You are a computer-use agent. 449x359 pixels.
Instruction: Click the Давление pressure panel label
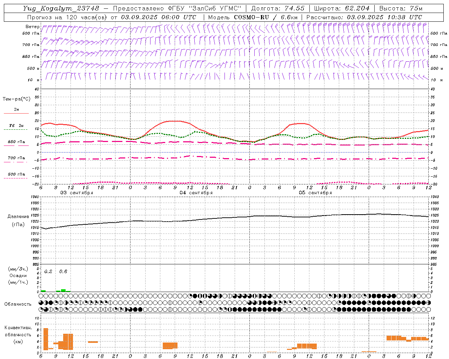click(x=18, y=217)
